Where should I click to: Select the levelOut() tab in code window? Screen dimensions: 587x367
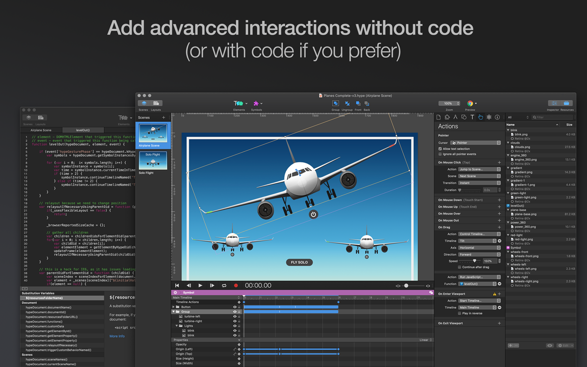pyautogui.click(x=83, y=130)
